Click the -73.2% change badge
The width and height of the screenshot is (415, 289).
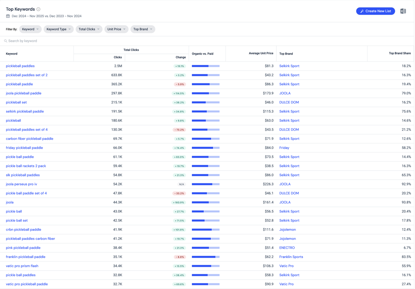pos(179,130)
